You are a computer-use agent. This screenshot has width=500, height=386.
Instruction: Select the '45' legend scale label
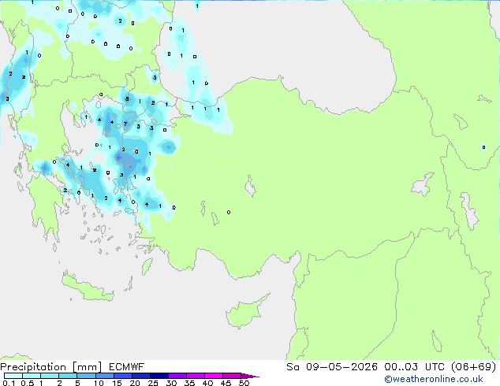point(226,383)
